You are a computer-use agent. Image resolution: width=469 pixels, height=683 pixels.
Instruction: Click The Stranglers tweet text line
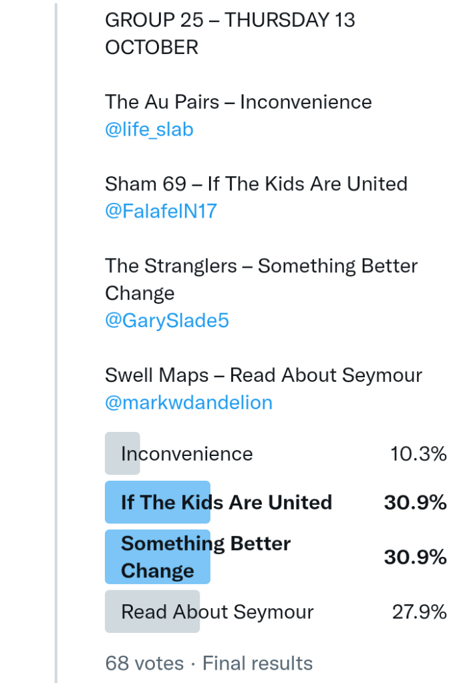click(x=261, y=279)
